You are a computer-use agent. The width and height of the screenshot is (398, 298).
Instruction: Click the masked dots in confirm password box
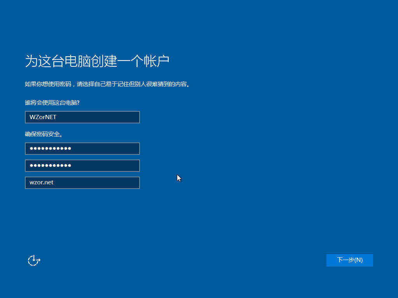50,166
